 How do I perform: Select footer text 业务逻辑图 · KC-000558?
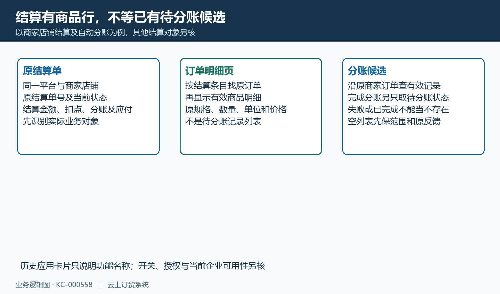54,285
